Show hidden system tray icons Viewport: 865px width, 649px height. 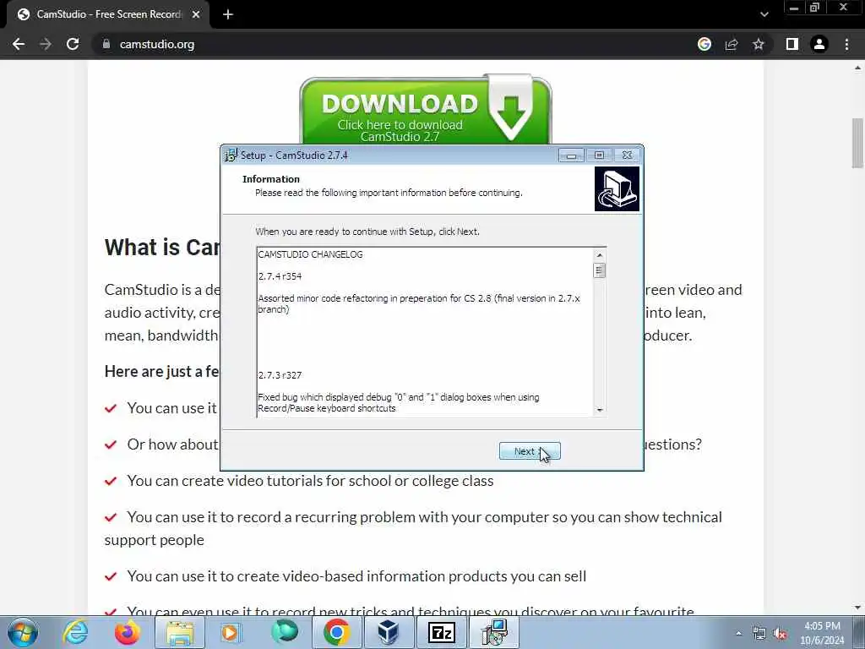coord(738,634)
